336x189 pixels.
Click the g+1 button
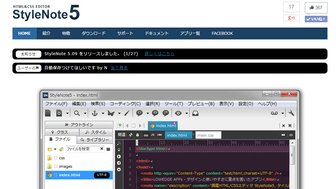[291, 18]
